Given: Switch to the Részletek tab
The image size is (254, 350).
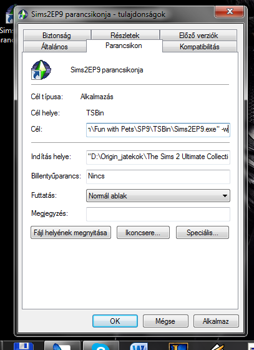Looking at the screenshot, I should click(x=125, y=35).
